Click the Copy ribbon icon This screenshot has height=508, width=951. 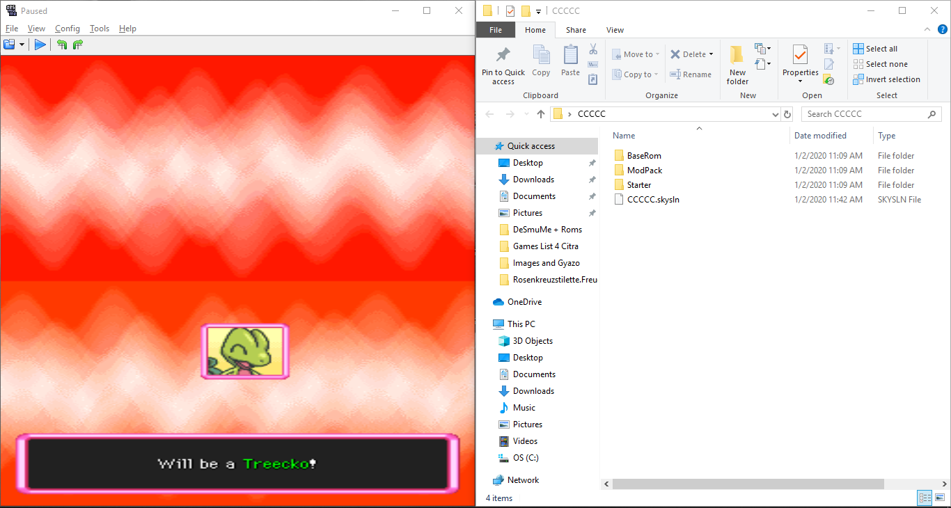tap(541, 61)
